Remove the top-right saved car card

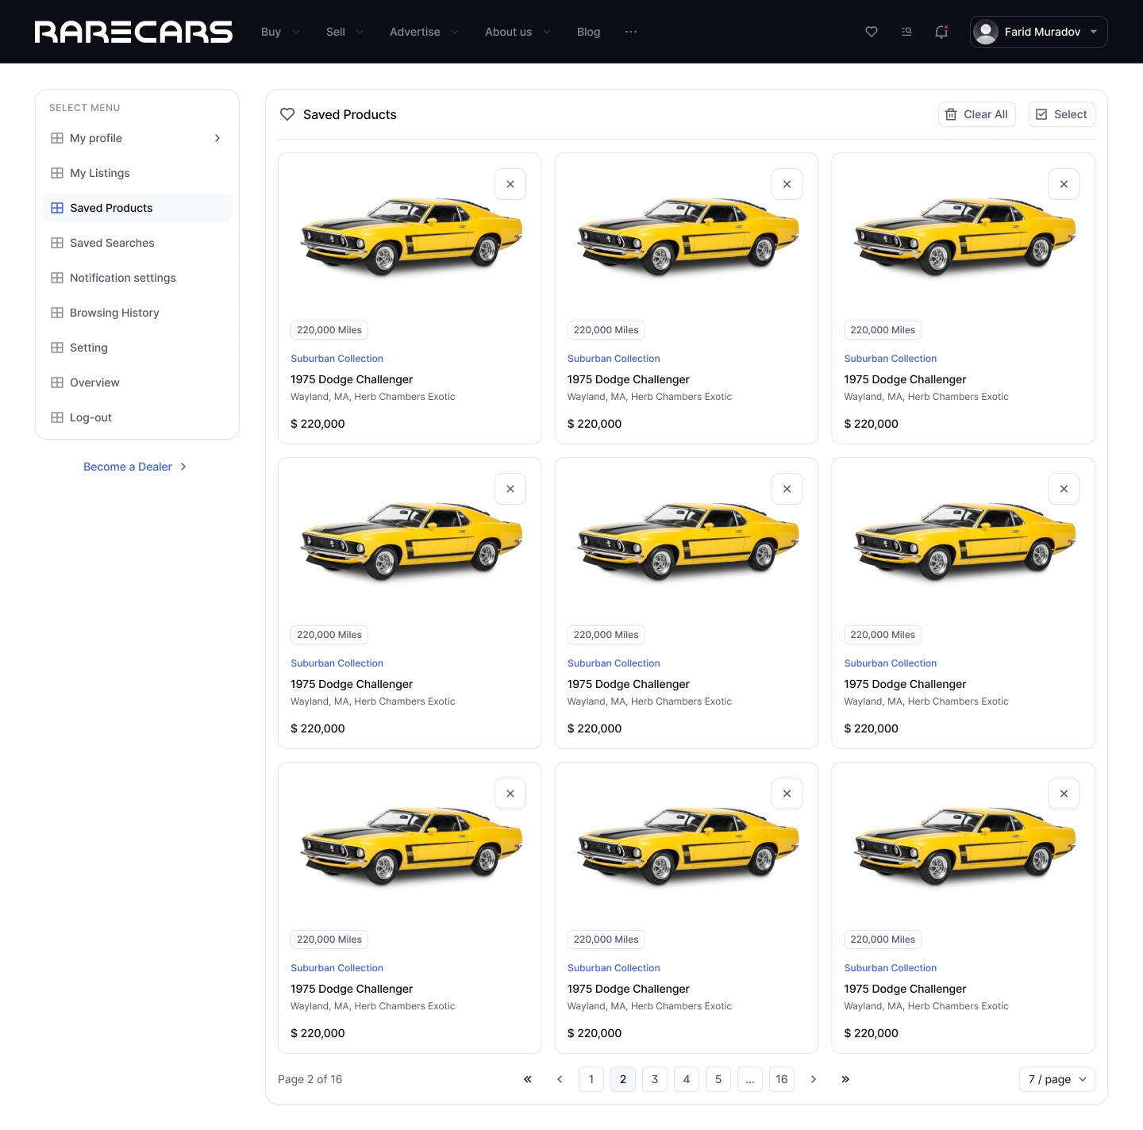click(1064, 184)
